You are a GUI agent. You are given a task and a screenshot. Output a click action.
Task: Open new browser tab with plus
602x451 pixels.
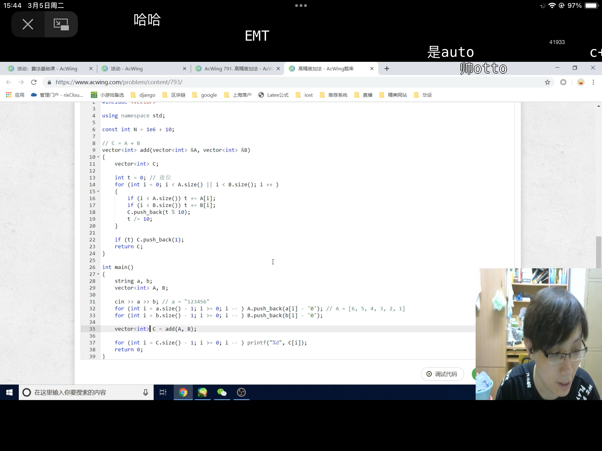click(387, 68)
